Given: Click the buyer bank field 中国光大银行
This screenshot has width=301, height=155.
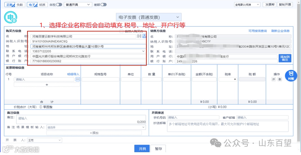Looking at the screenshot, I should 88,56.
